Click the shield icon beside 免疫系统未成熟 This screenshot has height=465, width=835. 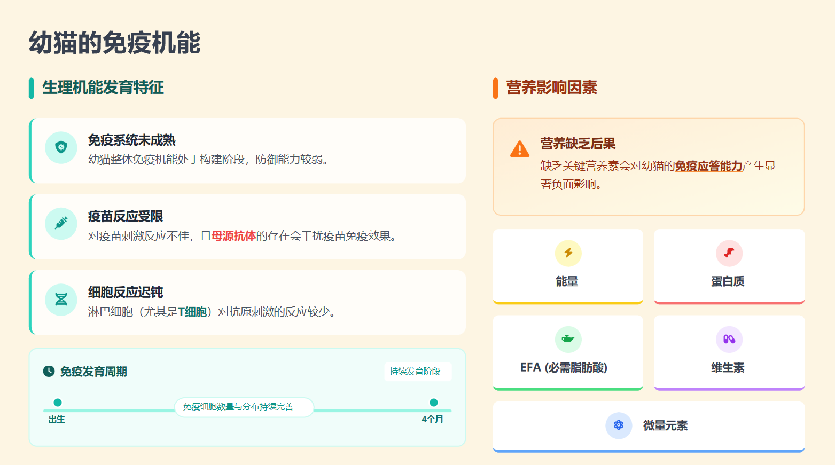pyautogui.click(x=61, y=147)
